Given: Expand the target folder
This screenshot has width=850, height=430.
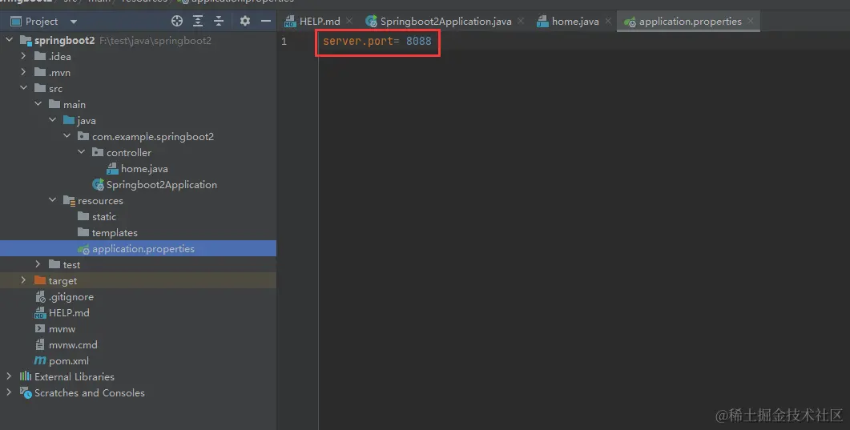Looking at the screenshot, I should click(x=23, y=280).
